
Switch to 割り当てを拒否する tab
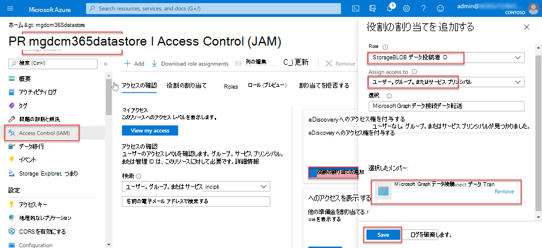tap(324, 86)
